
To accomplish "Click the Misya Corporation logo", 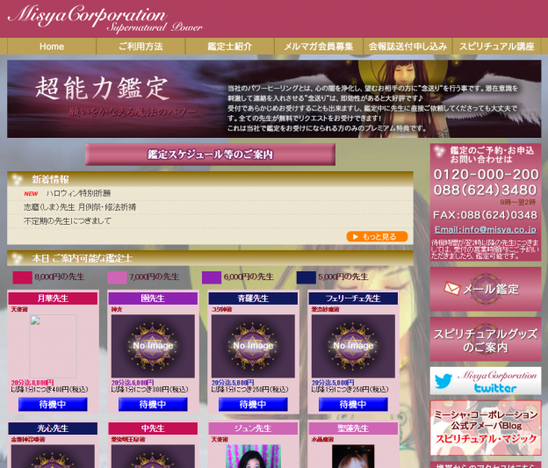I will coord(105,18).
